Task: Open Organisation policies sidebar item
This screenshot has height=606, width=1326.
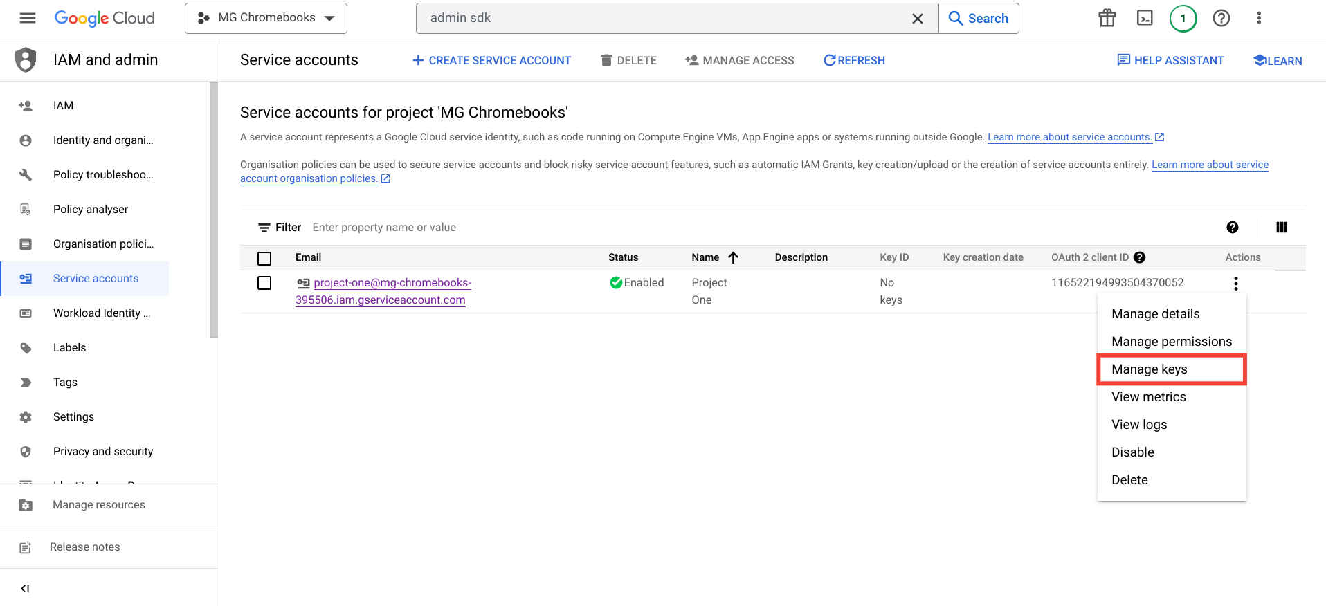Action: (x=84, y=244)
